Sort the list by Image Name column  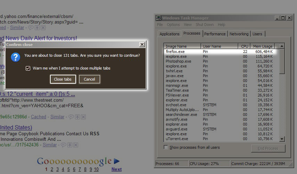coord(182,46)
